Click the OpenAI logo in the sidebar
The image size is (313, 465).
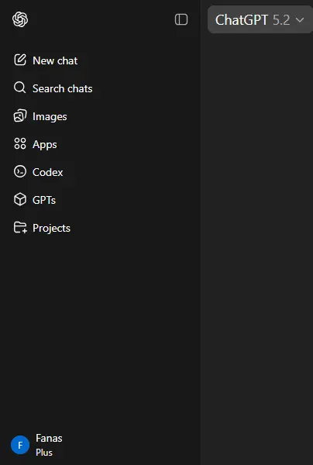pos(20,19)
